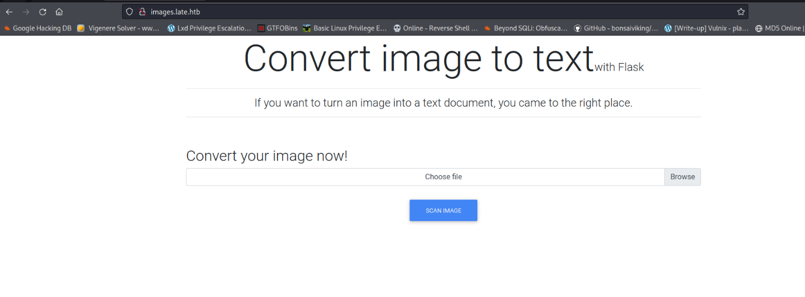Viewport: 805px width, 297px height.
Task: Open the GTFOBins bookmark
Action: tap(278, 28)
